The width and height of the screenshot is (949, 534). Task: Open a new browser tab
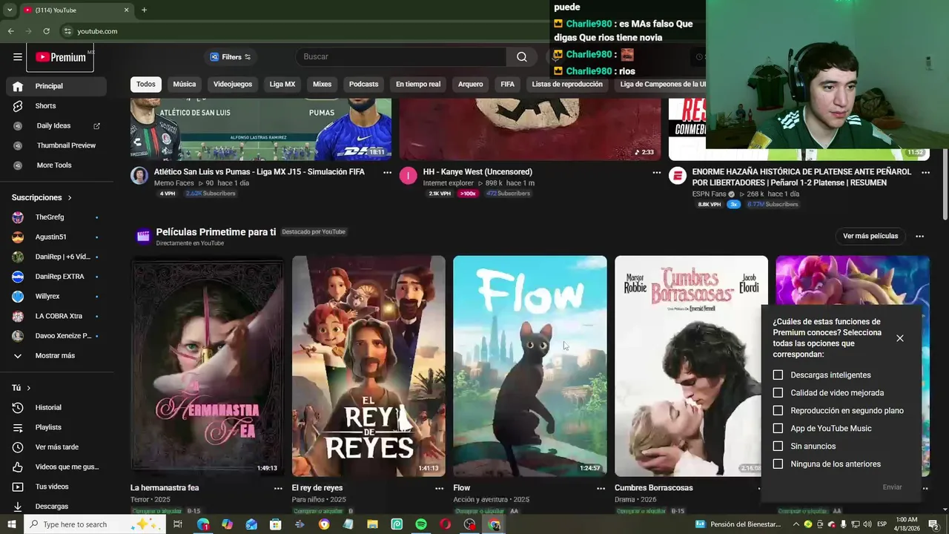(144, 10)
